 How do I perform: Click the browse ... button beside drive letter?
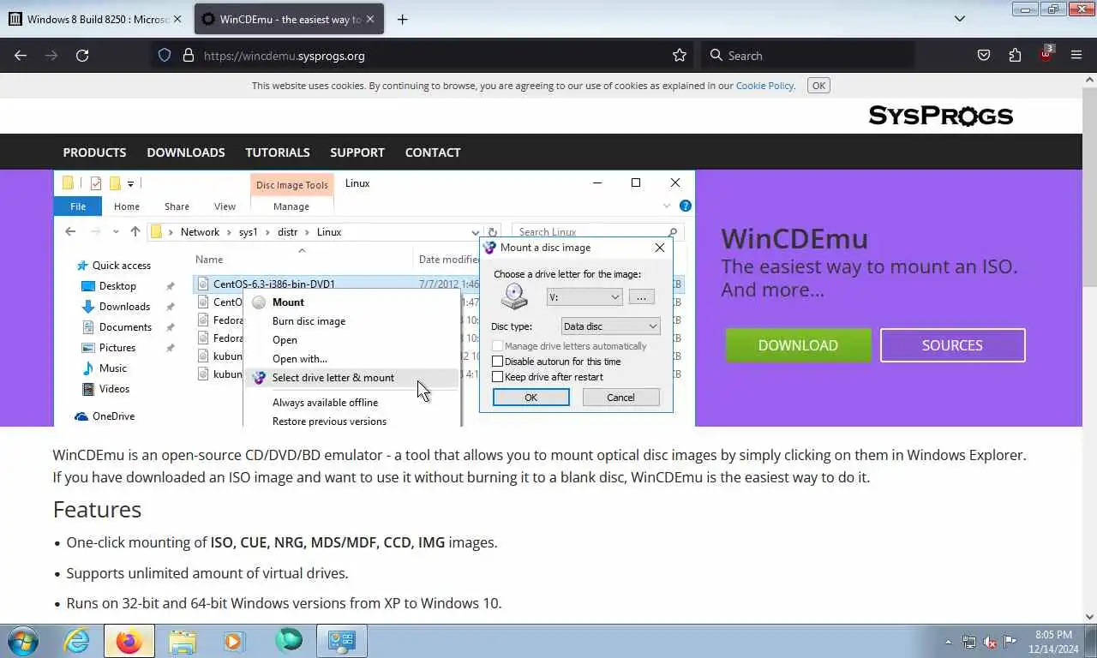click(x=641, y=297)
